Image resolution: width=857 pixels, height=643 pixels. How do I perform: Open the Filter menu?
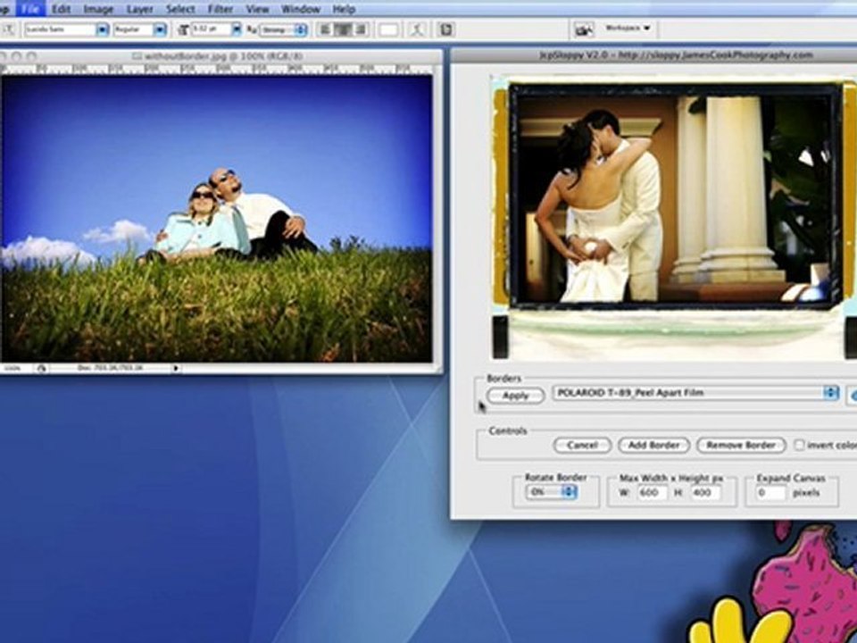[220, 9]
